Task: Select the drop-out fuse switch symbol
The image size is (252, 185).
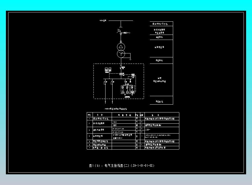Action: (119, 31)
